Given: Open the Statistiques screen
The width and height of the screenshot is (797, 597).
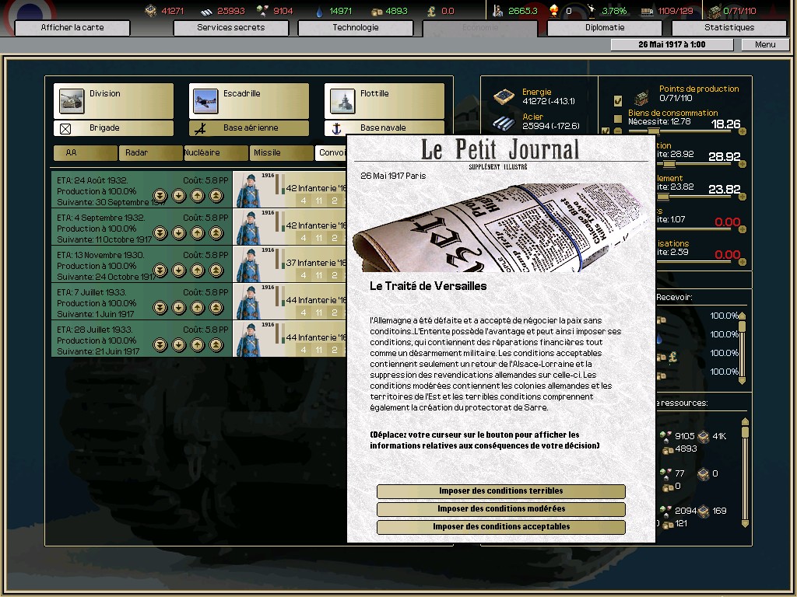Looking at the screenshot, I should click(729, 27).
